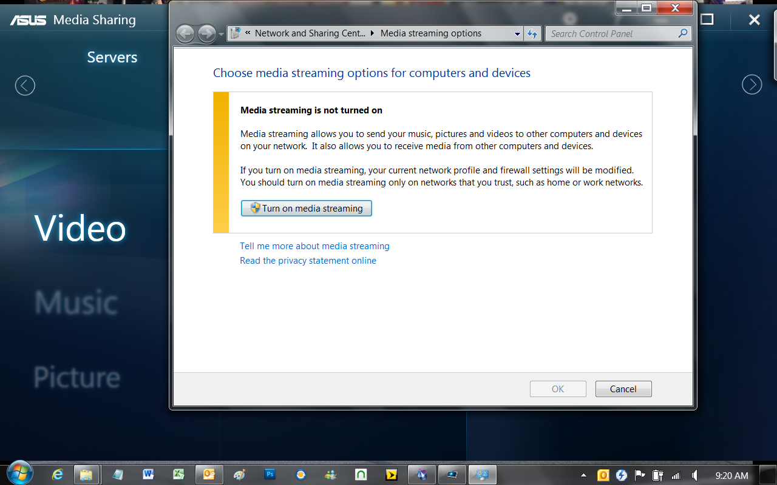Image resolution: width=777 pixels, height=485 pixels.
Task: Select Picture in ASUS Media Sharing
Action: (x=76, y=377)
